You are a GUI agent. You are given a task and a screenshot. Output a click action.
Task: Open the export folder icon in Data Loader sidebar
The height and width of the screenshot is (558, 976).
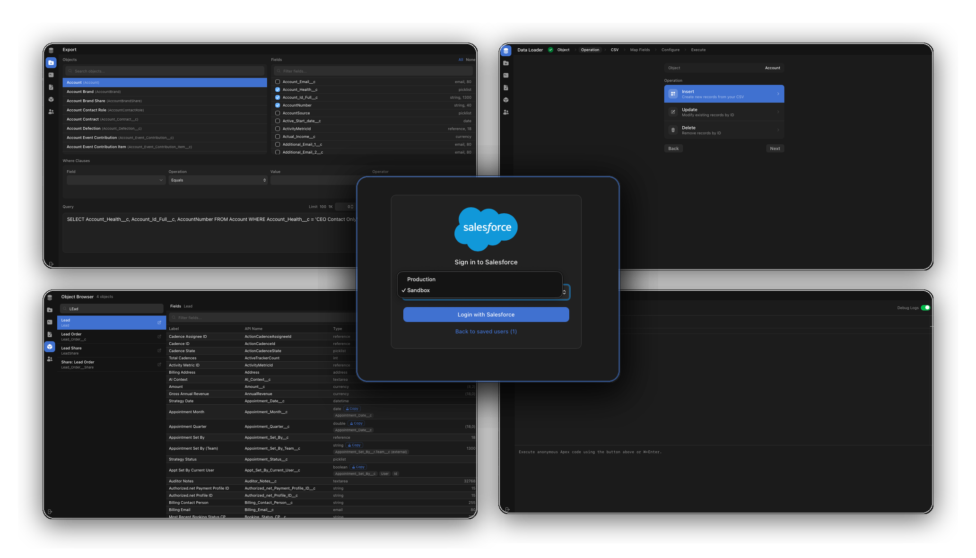click(x=506, y=63)
